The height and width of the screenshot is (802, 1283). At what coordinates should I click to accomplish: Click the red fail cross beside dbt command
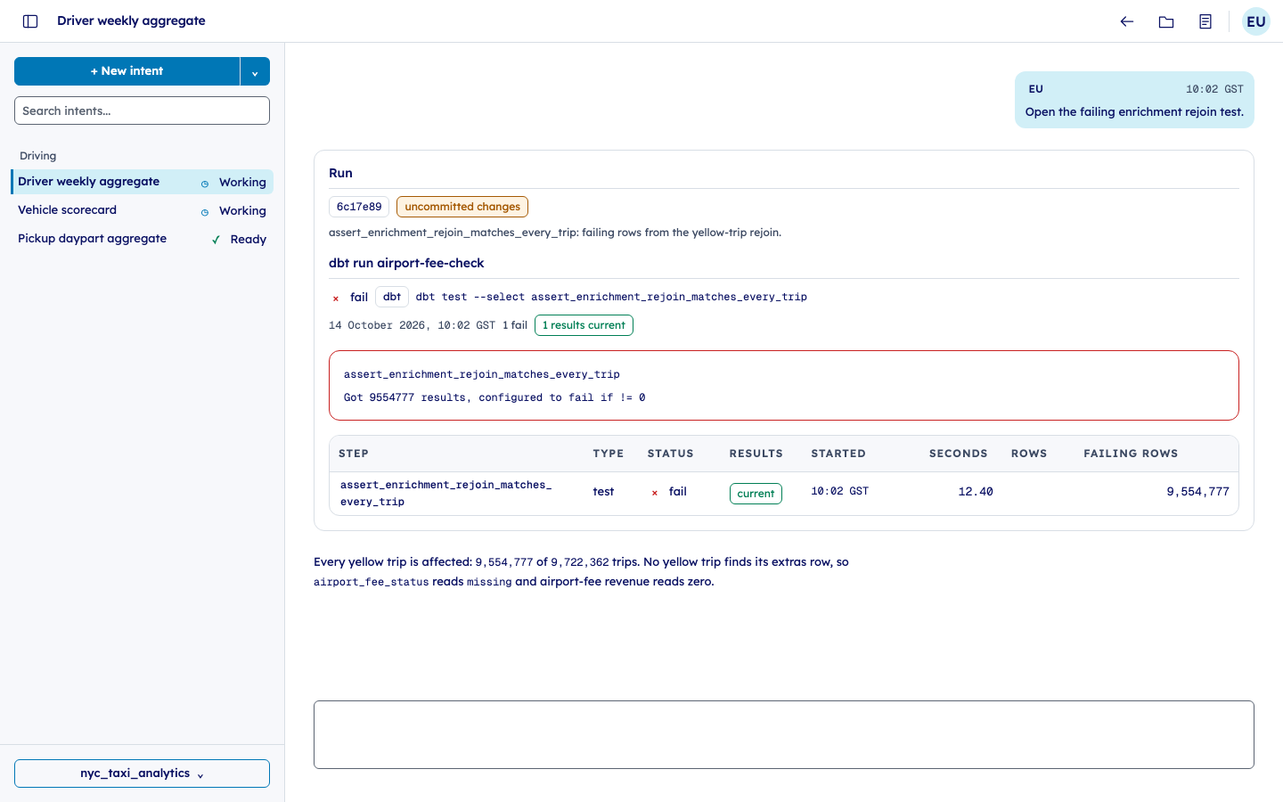tap(336, 298)
